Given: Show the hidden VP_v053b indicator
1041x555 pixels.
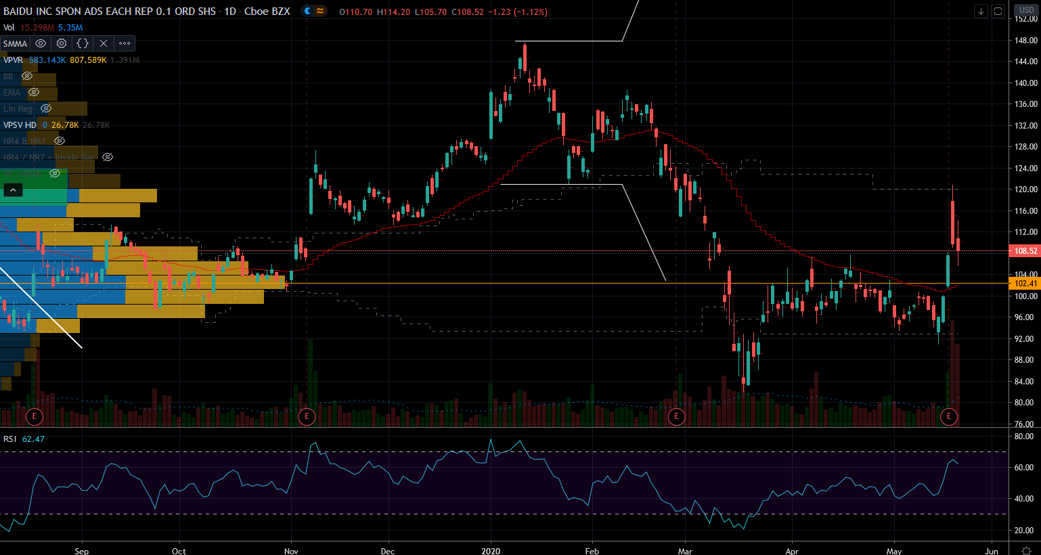Looking at the screenshot, I should click(55, 174).
